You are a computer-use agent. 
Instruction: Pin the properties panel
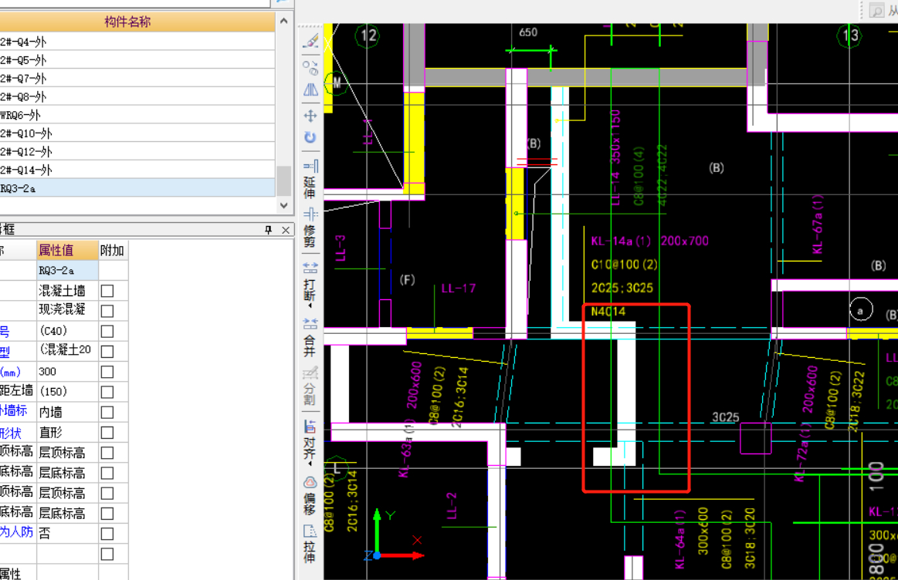coord(269,230)
